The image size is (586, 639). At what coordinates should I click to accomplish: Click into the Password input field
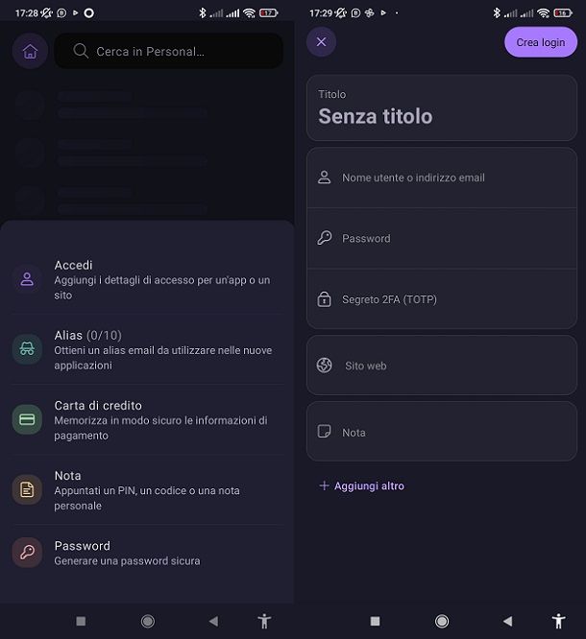[442, 238]
